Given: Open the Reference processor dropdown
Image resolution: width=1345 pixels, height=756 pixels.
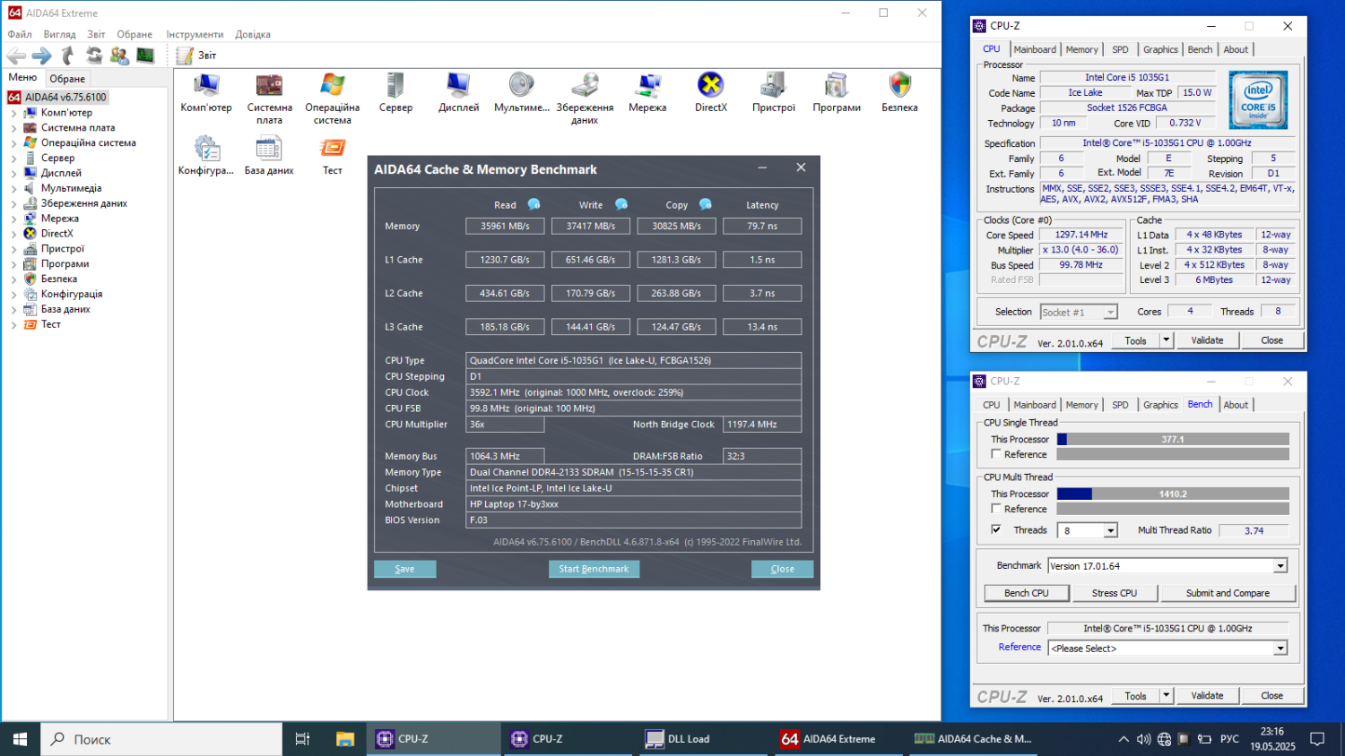Looking at the screenshot, I should pyautogui.click(x=1280, y=649).
